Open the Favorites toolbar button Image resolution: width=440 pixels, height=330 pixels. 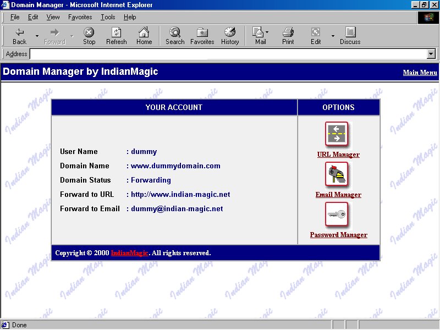click(x=202, y=36)
